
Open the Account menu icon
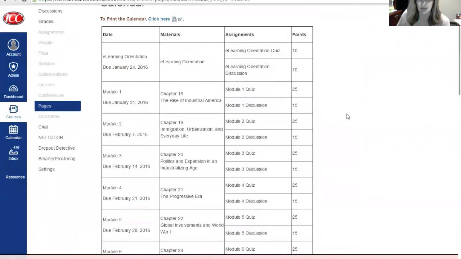point(13,45)
